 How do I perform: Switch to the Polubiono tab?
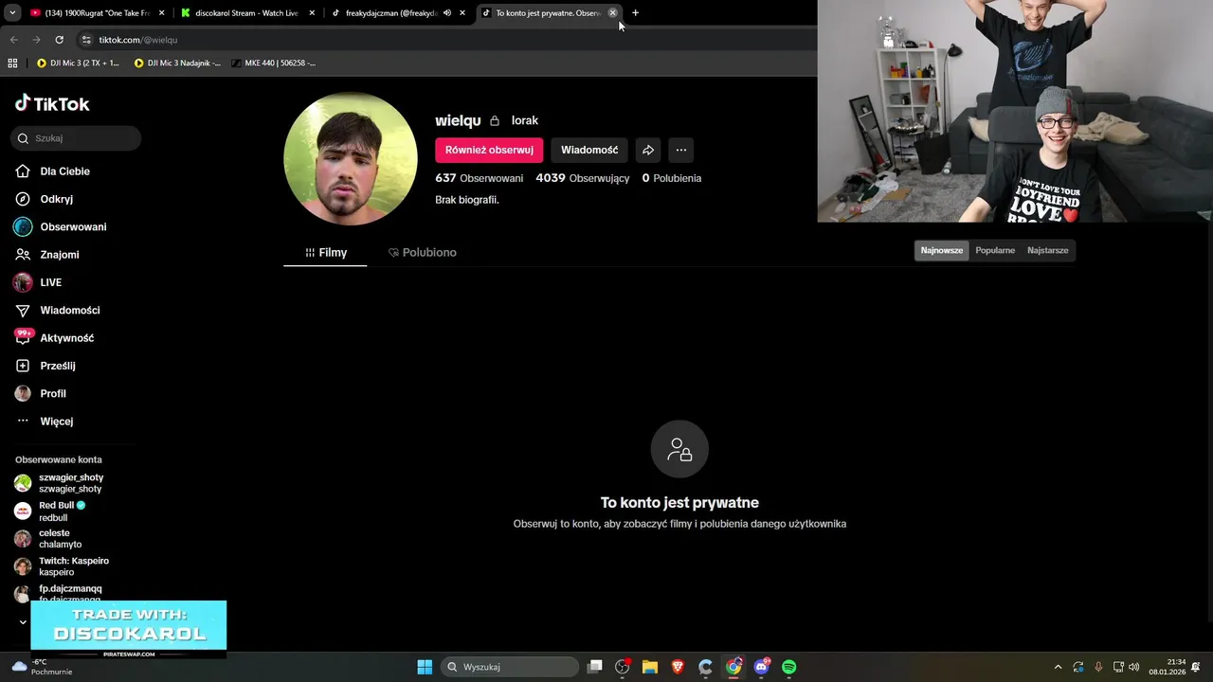(422, 253)
